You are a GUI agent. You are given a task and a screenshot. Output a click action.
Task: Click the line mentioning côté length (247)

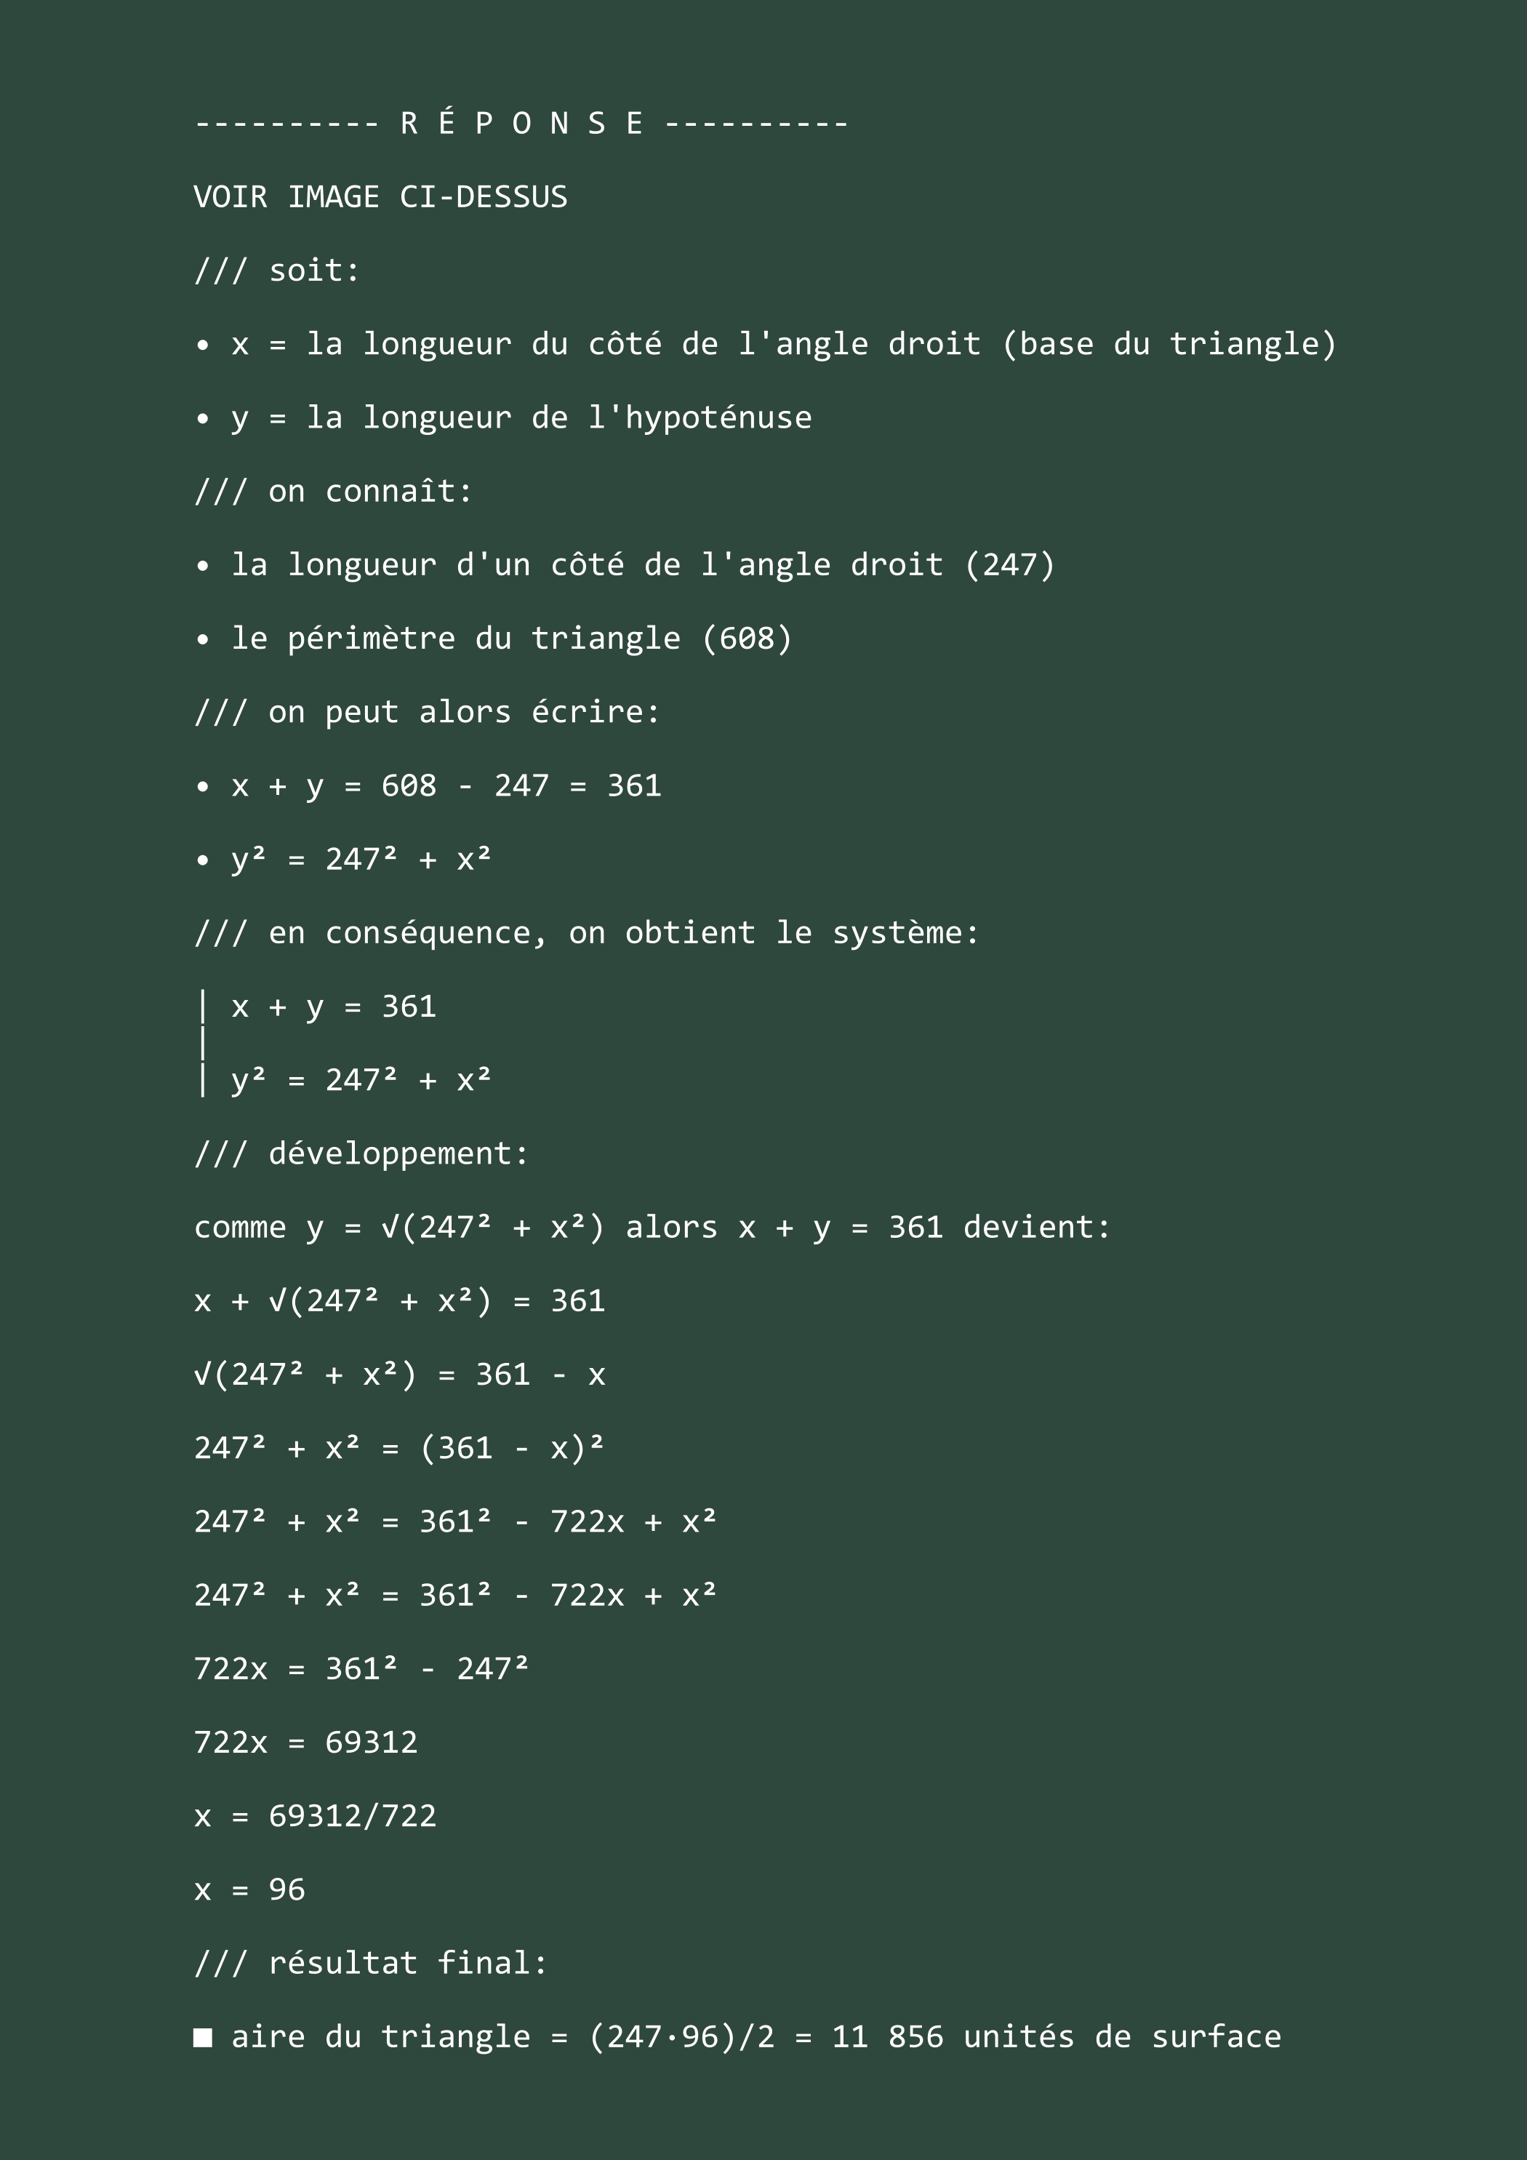625,564
